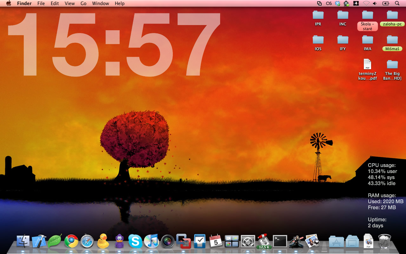
Task: Open the Help menu
Action: click(x=120, y=3)
